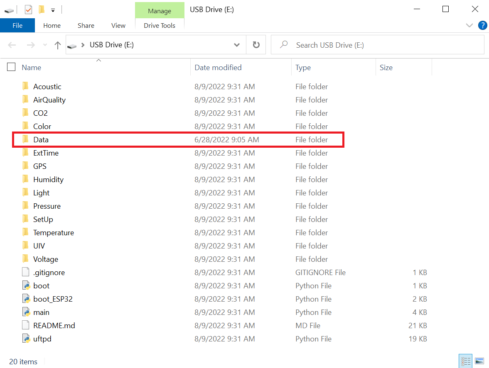Open Help with the question mark icon
Viewport: 489px width, 368px height.
tap(482, 25)
